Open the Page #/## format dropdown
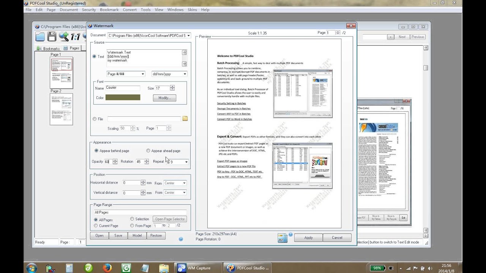This screenshot has width=486, height=273. point(142,74)
